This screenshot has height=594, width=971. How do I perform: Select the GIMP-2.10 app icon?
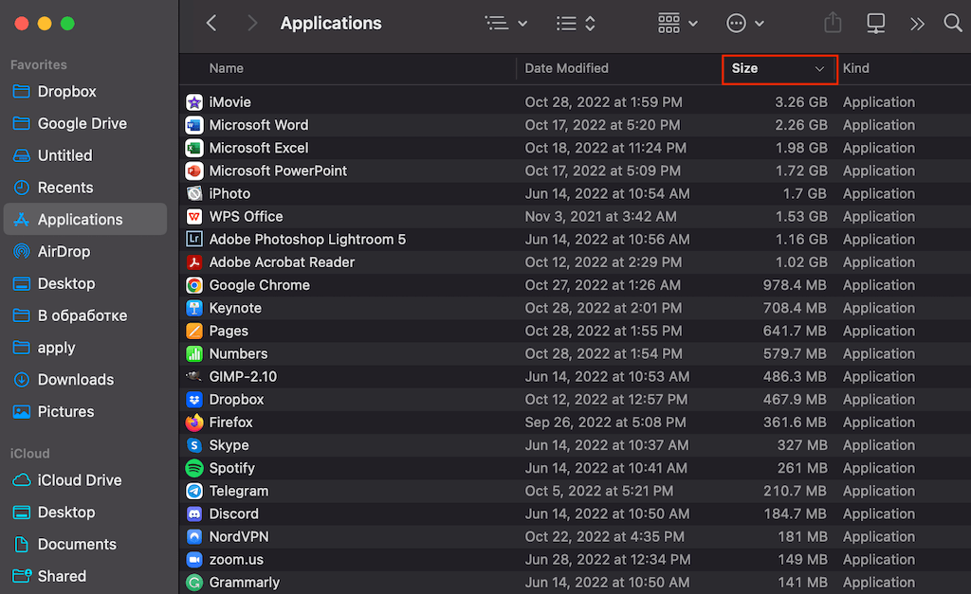coord(194,376)
